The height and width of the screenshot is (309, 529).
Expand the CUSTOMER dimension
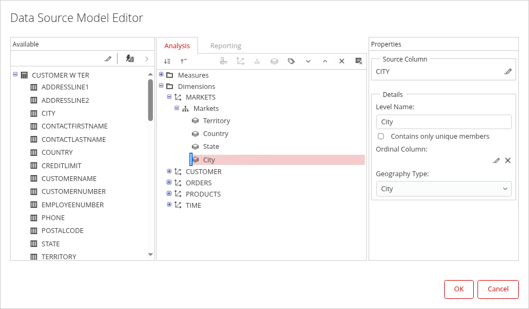click(170, 171)
